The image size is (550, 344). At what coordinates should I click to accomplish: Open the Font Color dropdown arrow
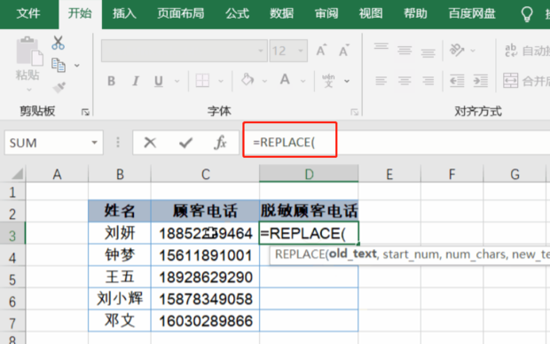coord(302,82)
